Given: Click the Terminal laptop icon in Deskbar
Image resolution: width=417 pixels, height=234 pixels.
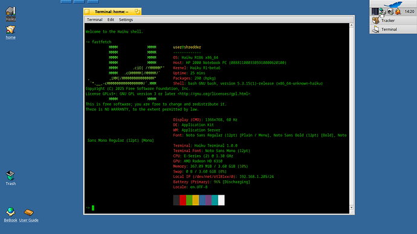Looking at the screenshot, I should point(375,29).
